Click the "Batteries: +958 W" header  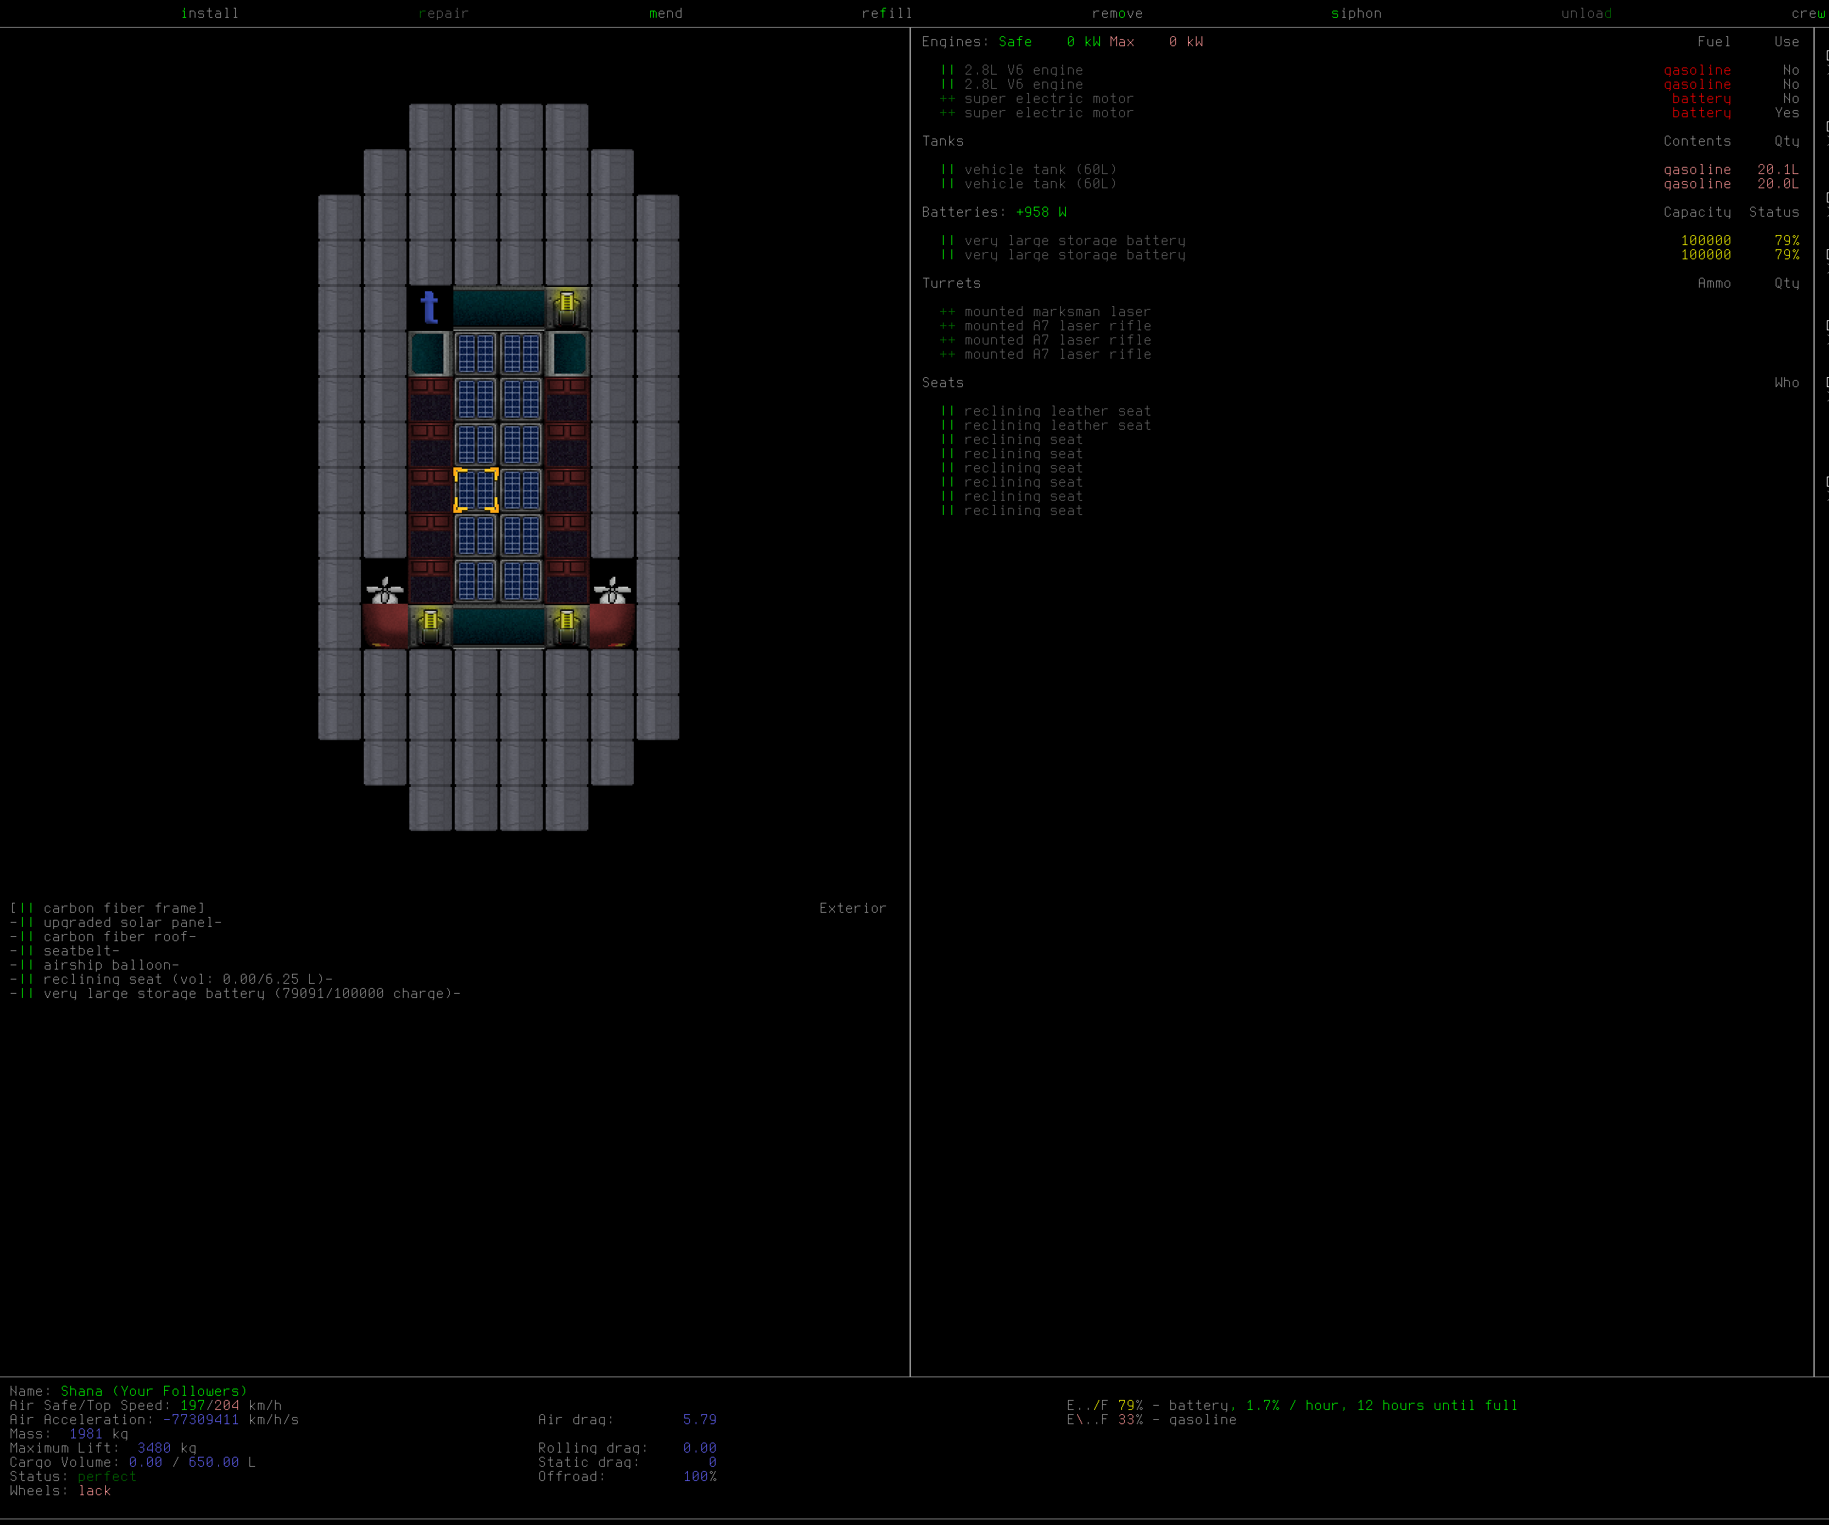994,212
